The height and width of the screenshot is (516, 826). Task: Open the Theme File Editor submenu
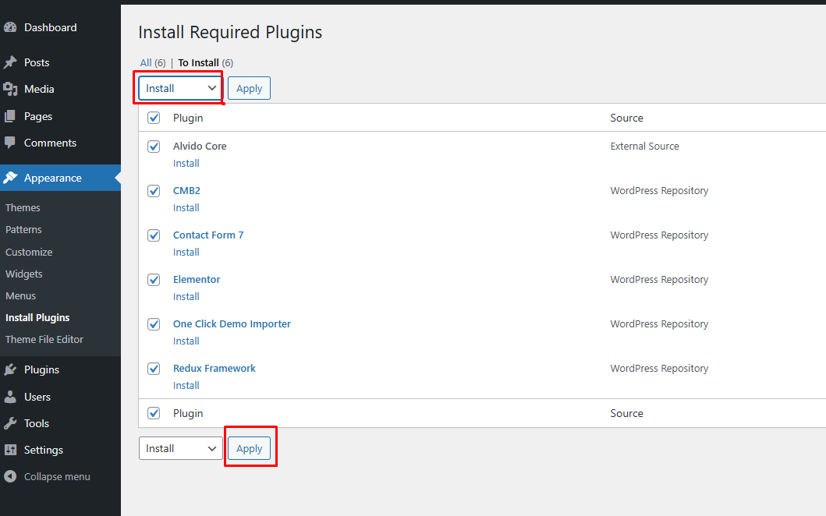pos(44,340)
